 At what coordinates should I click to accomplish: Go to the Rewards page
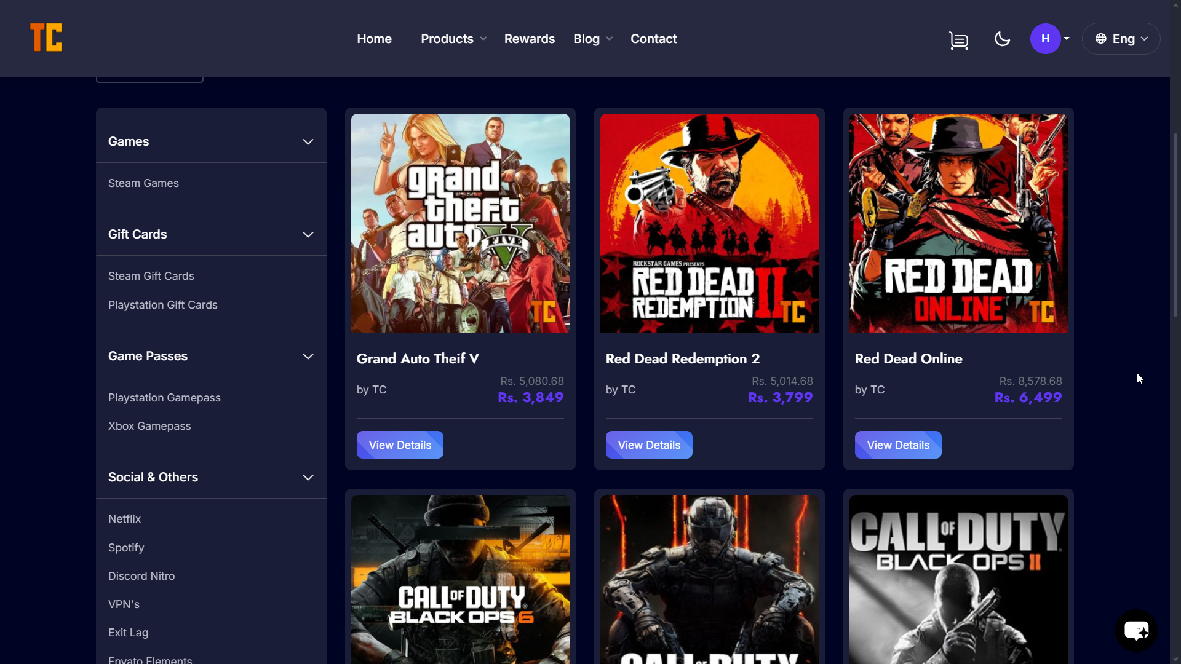529,39
